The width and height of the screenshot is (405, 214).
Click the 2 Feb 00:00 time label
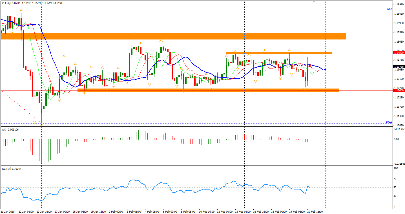click(x=116, y=211)
